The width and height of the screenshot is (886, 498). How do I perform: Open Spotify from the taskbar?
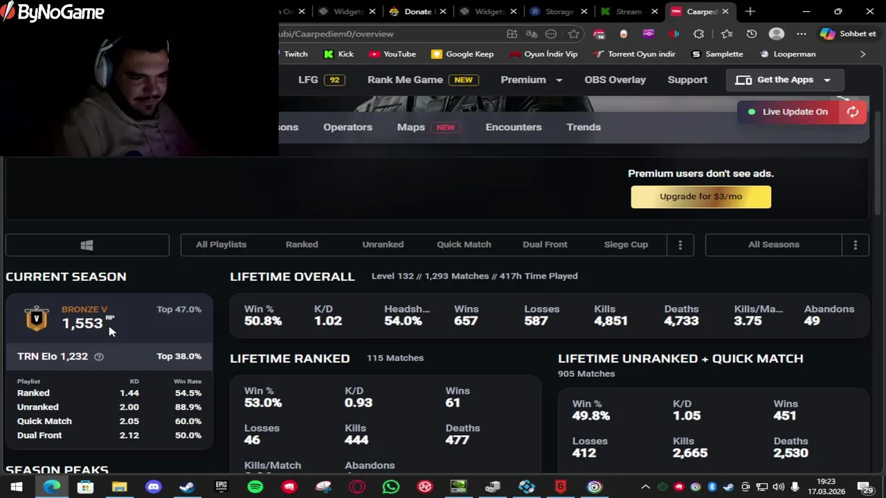click(x=255, y=487)
